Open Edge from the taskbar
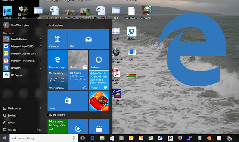Viewport: 239px width, 142px height. 92,138
